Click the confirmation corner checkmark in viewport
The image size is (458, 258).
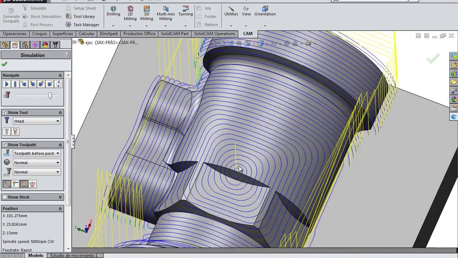[433, 59]
